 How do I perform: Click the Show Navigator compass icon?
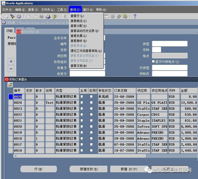click(19, 17)
